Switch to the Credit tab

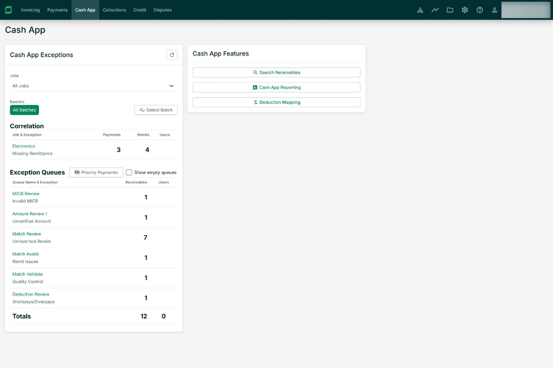click(139, 10)
